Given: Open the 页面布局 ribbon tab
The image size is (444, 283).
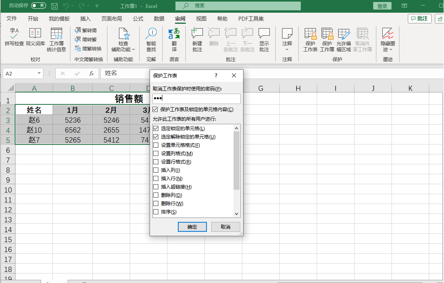Looking at the screenshot, I should point(112,19).
